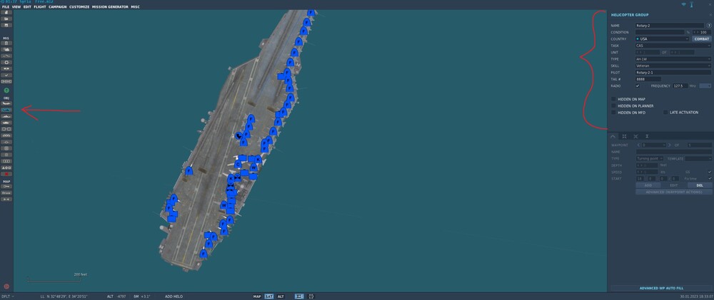
Task: Enable HIDDEN ON MAP checkbox
Action: pyautogui.click(x=613, y=98)
